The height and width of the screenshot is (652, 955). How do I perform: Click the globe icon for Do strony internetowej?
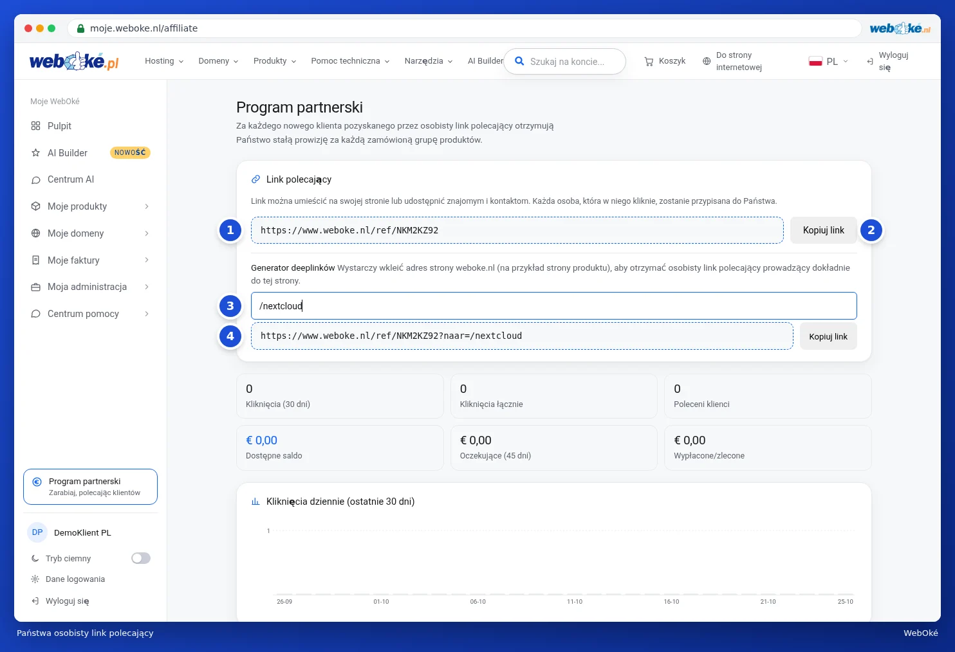tap(707, 61)
